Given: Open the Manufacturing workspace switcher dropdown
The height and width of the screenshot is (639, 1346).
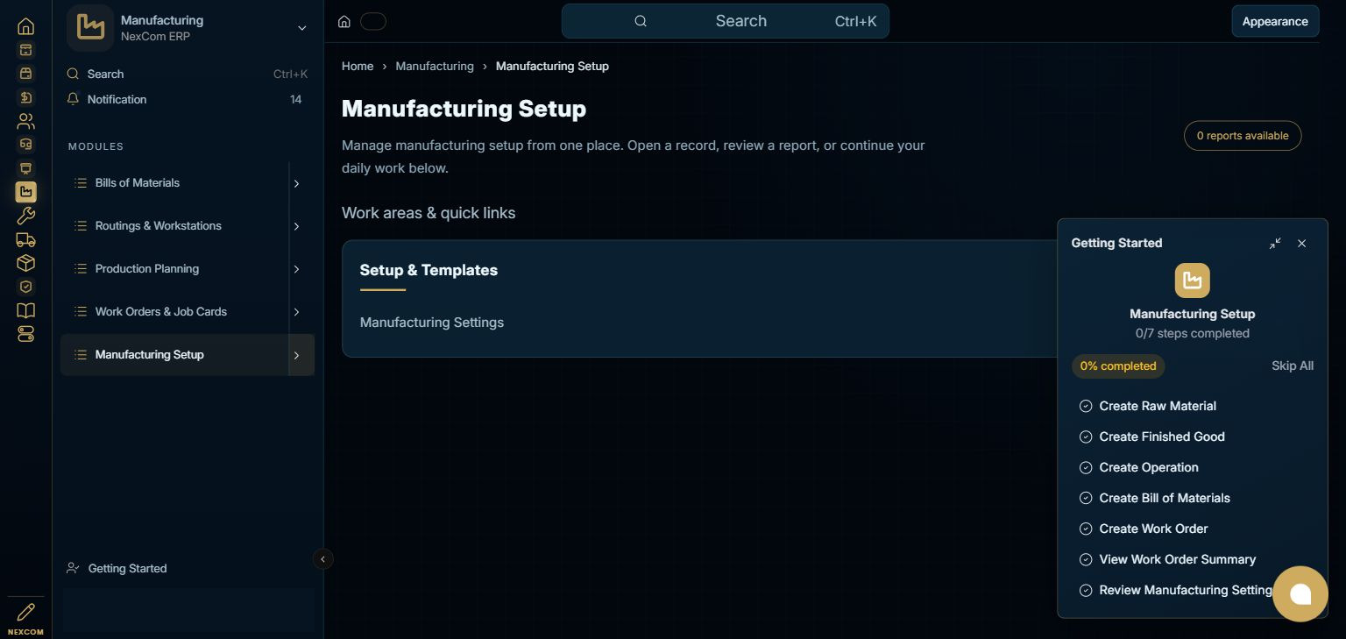Looking at the screenshot, I should (301, 28).
